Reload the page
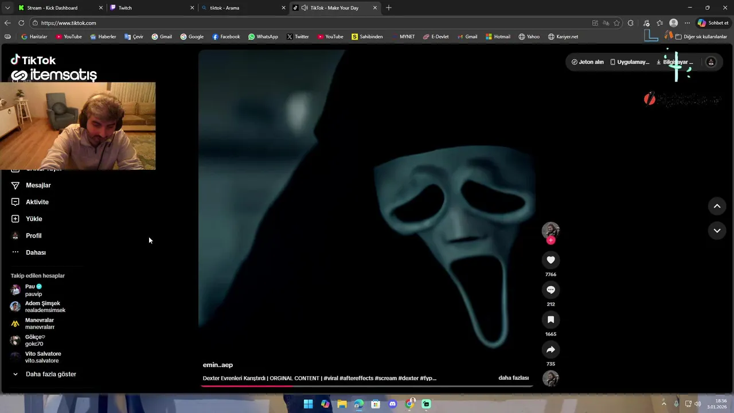734x413 pixels. tap(21, 23)
